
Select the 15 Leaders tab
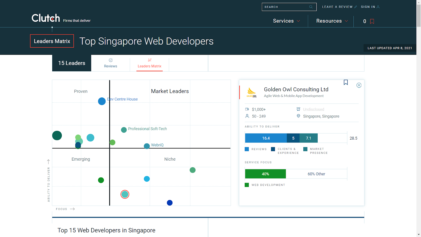point(72,63)
